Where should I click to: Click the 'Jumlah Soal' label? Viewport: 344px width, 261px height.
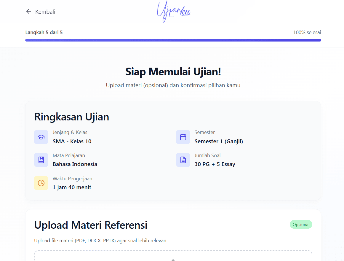click(207, 155)
